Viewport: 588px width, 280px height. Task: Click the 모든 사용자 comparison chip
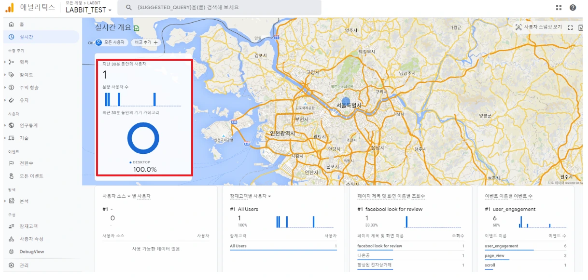pyautogui.click(x=111, y=42)
